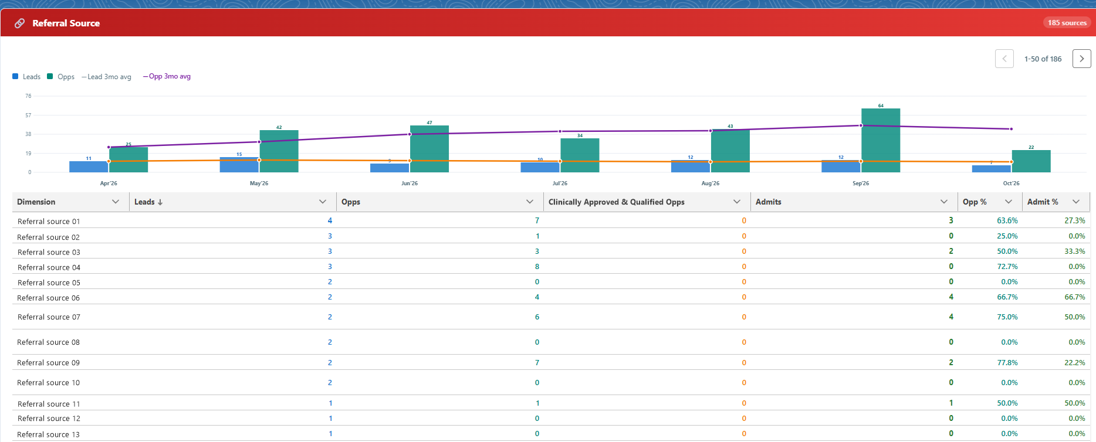This screenshot has width=1096, height=442.
Task: Click 25.0% Opp % for Referral source 02
Action: pyautogui.click(x=1007, y=236)
